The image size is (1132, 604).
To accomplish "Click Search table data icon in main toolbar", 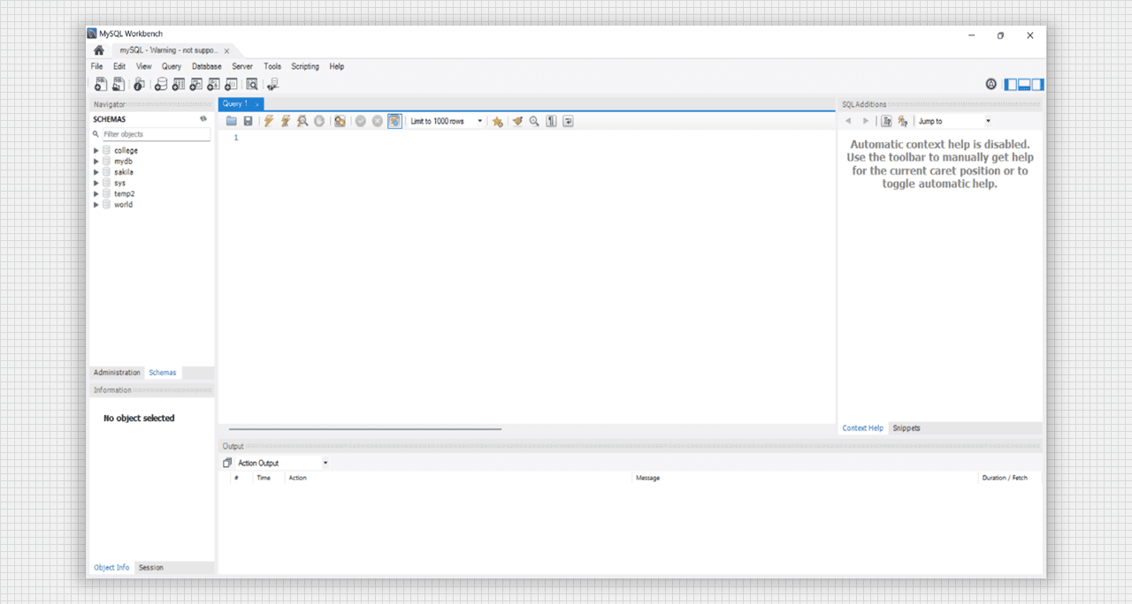I will [x=252, y=85].
